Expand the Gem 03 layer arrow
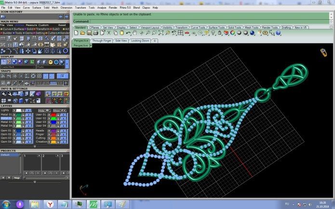 click(x=14, y=138)
